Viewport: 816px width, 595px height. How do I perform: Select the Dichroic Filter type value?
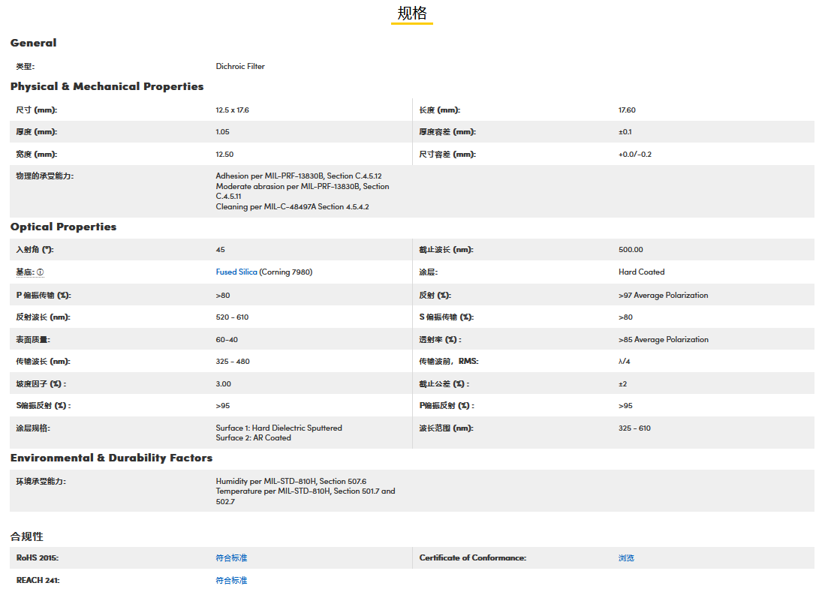click(240, 66)
